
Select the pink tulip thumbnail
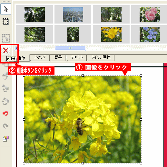(150, 14)
